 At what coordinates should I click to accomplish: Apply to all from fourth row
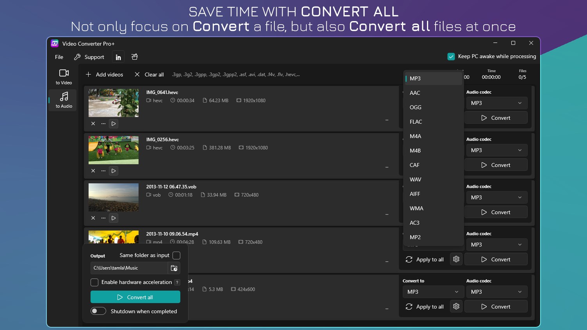(x=425, y=259)
